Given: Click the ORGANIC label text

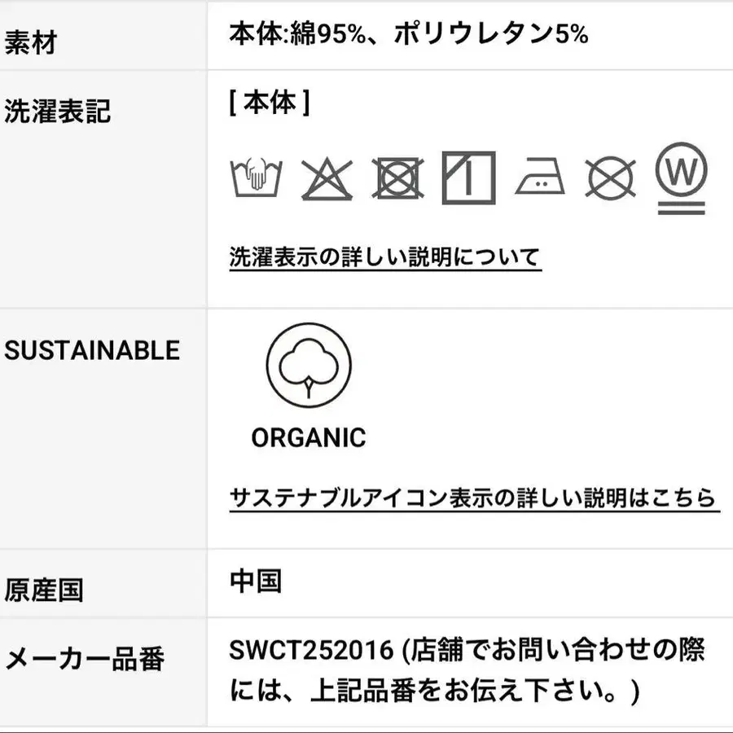Looking at the screenshot, I should [x=309, y=438].
